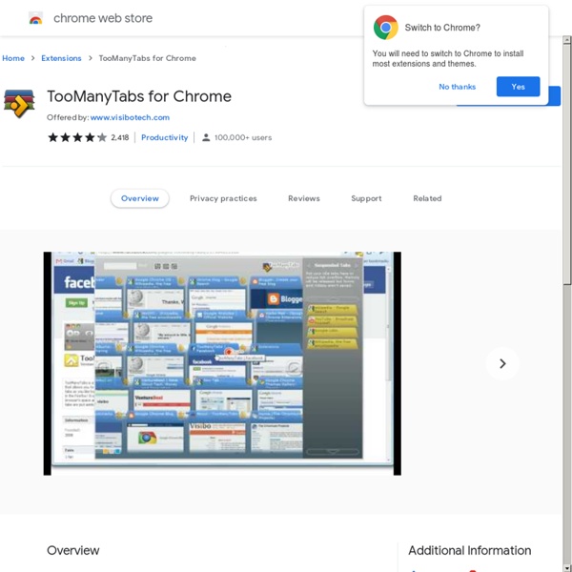572x572 pixels.
Task: Visit www.visibotech.com publisher link
Action: (130, 117)
